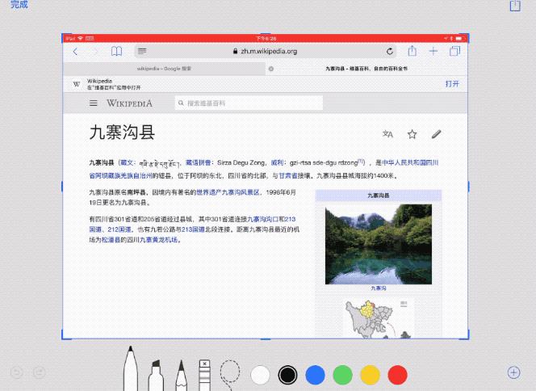Close the 九寨沟县 tab
This screenshot has width=536, height=391.
coord(271,69)
